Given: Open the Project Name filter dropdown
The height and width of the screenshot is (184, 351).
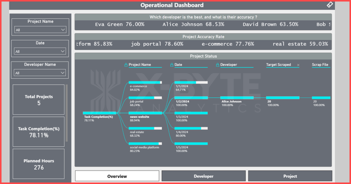Looking at the screenshot, I should point(40,30).
